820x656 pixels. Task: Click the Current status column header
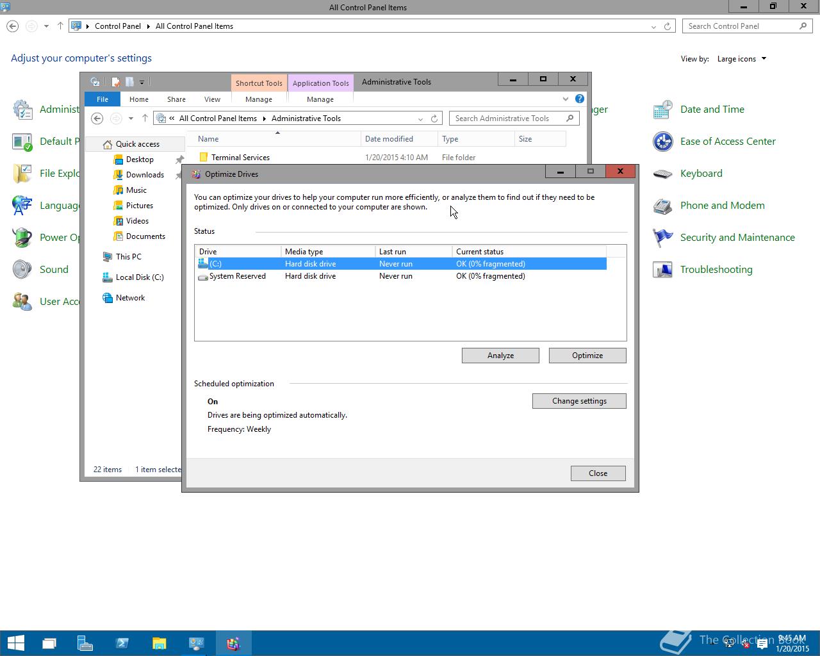click(529, 252)
